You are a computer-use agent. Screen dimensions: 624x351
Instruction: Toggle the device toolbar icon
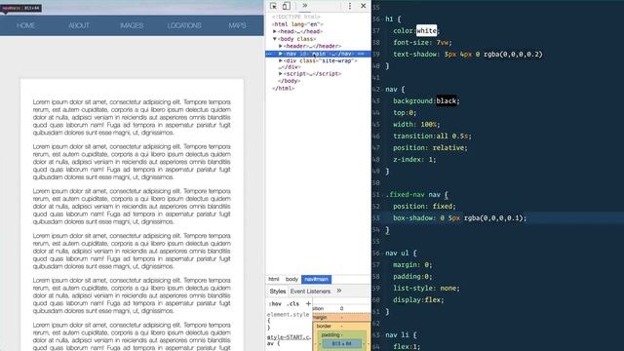click(286, 6)
